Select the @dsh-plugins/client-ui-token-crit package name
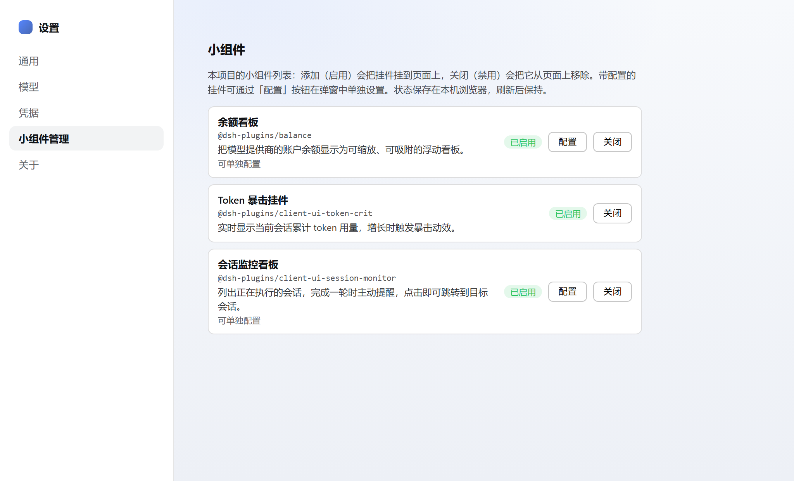 [x=295, y=213]
